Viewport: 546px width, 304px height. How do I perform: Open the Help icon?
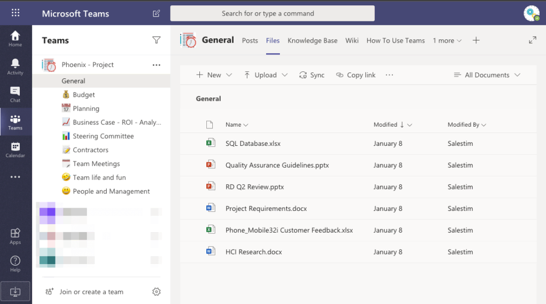15,264
